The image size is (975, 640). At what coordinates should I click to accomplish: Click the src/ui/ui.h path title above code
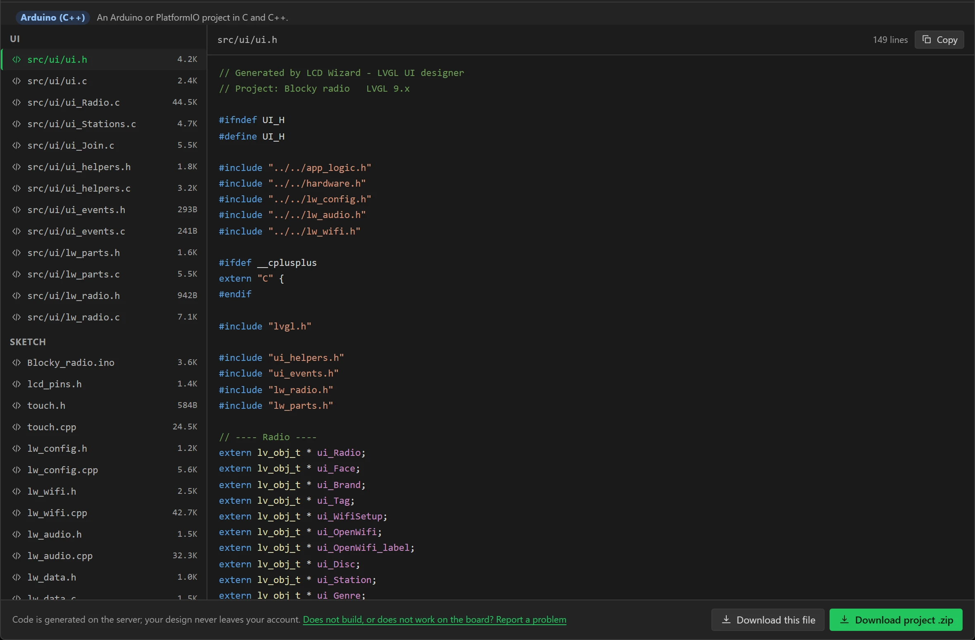pyautogui.click(x=247, y=40)
